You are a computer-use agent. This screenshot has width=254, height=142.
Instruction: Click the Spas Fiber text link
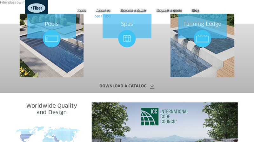(103, 16)
